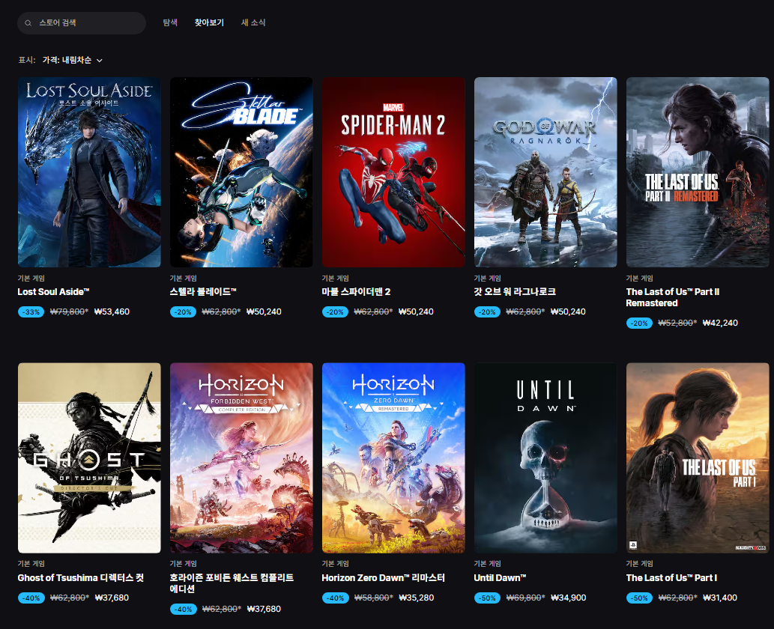Click the search magnifier icon

pos(28,23)
